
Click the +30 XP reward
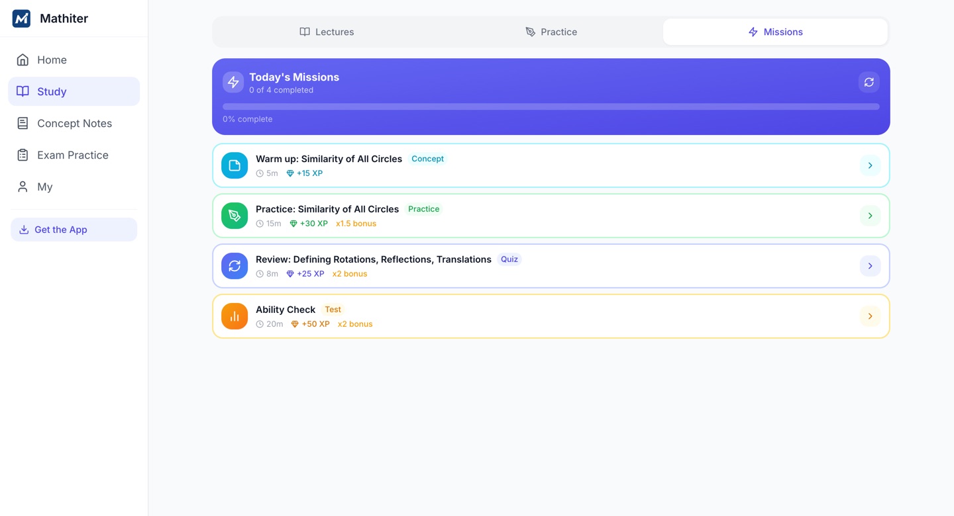[309, 224]
